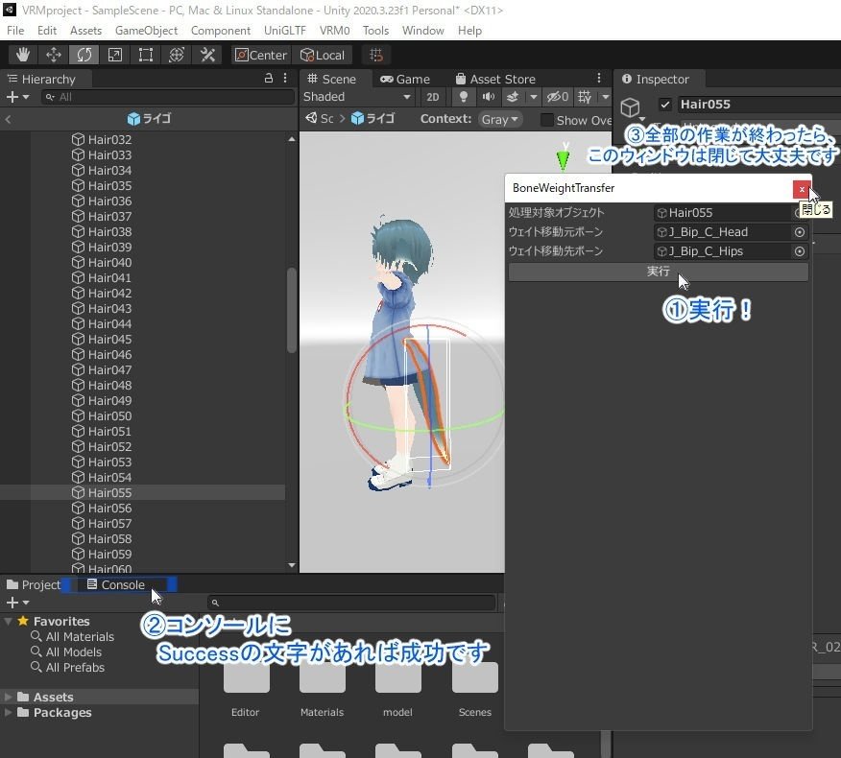841x758 pixels.
Task: Open the UniGLTF menu
Action: (x=285, y=31)
